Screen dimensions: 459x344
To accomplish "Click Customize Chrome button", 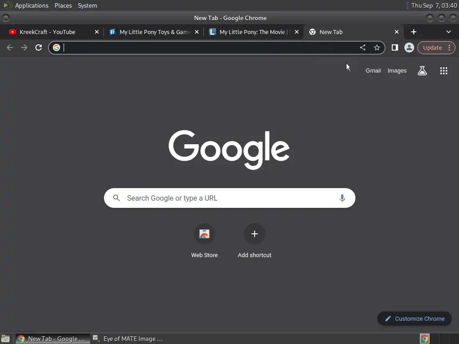I will click(415, 318).
